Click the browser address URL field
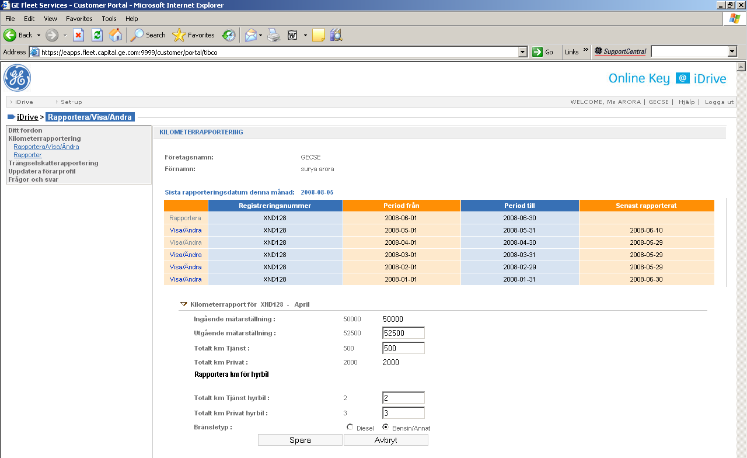 click(x=279, y=52)
